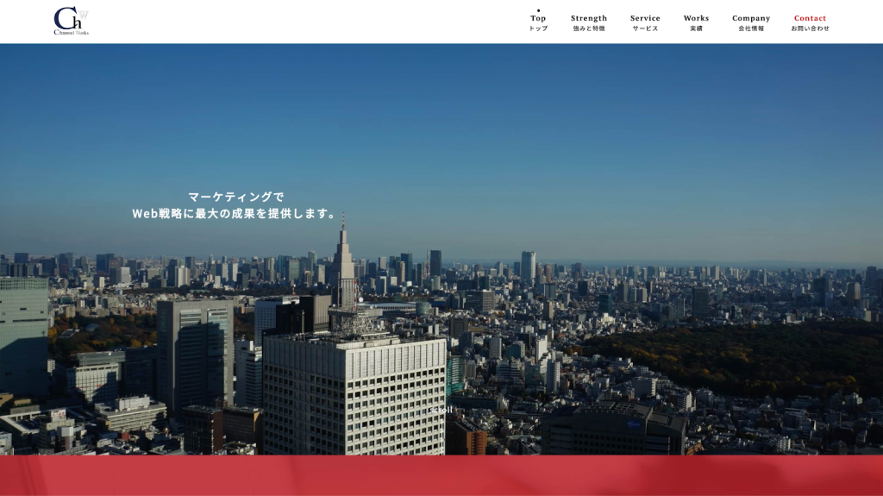Click the マーケティングで headline line
The width and height of the screenshot is (883, 496).
tap(235, 197)
